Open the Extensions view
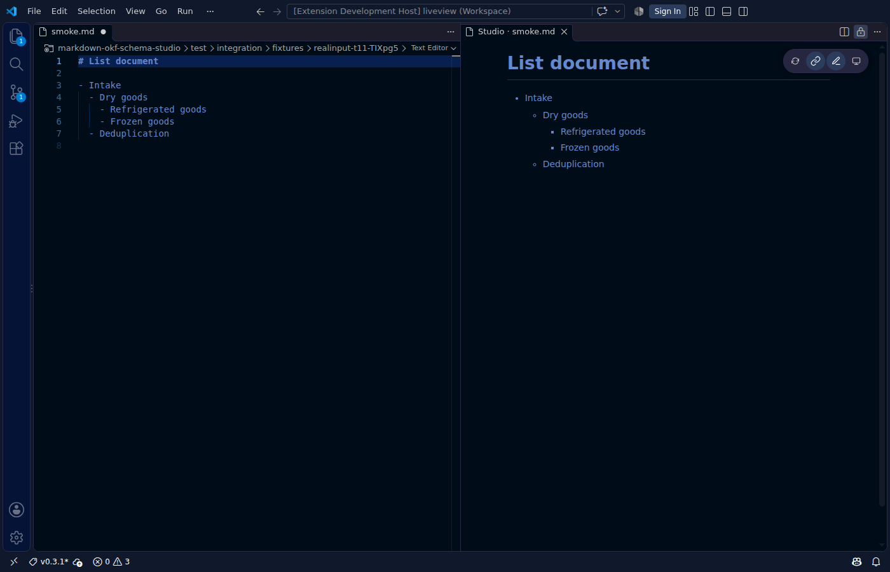 (17, 148)
